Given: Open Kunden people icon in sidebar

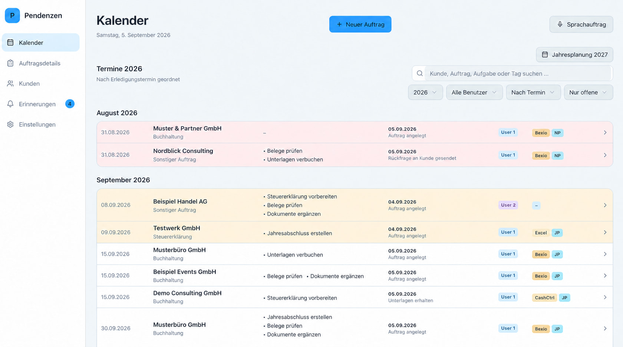Looking at the screenshot, I should 10,84.
